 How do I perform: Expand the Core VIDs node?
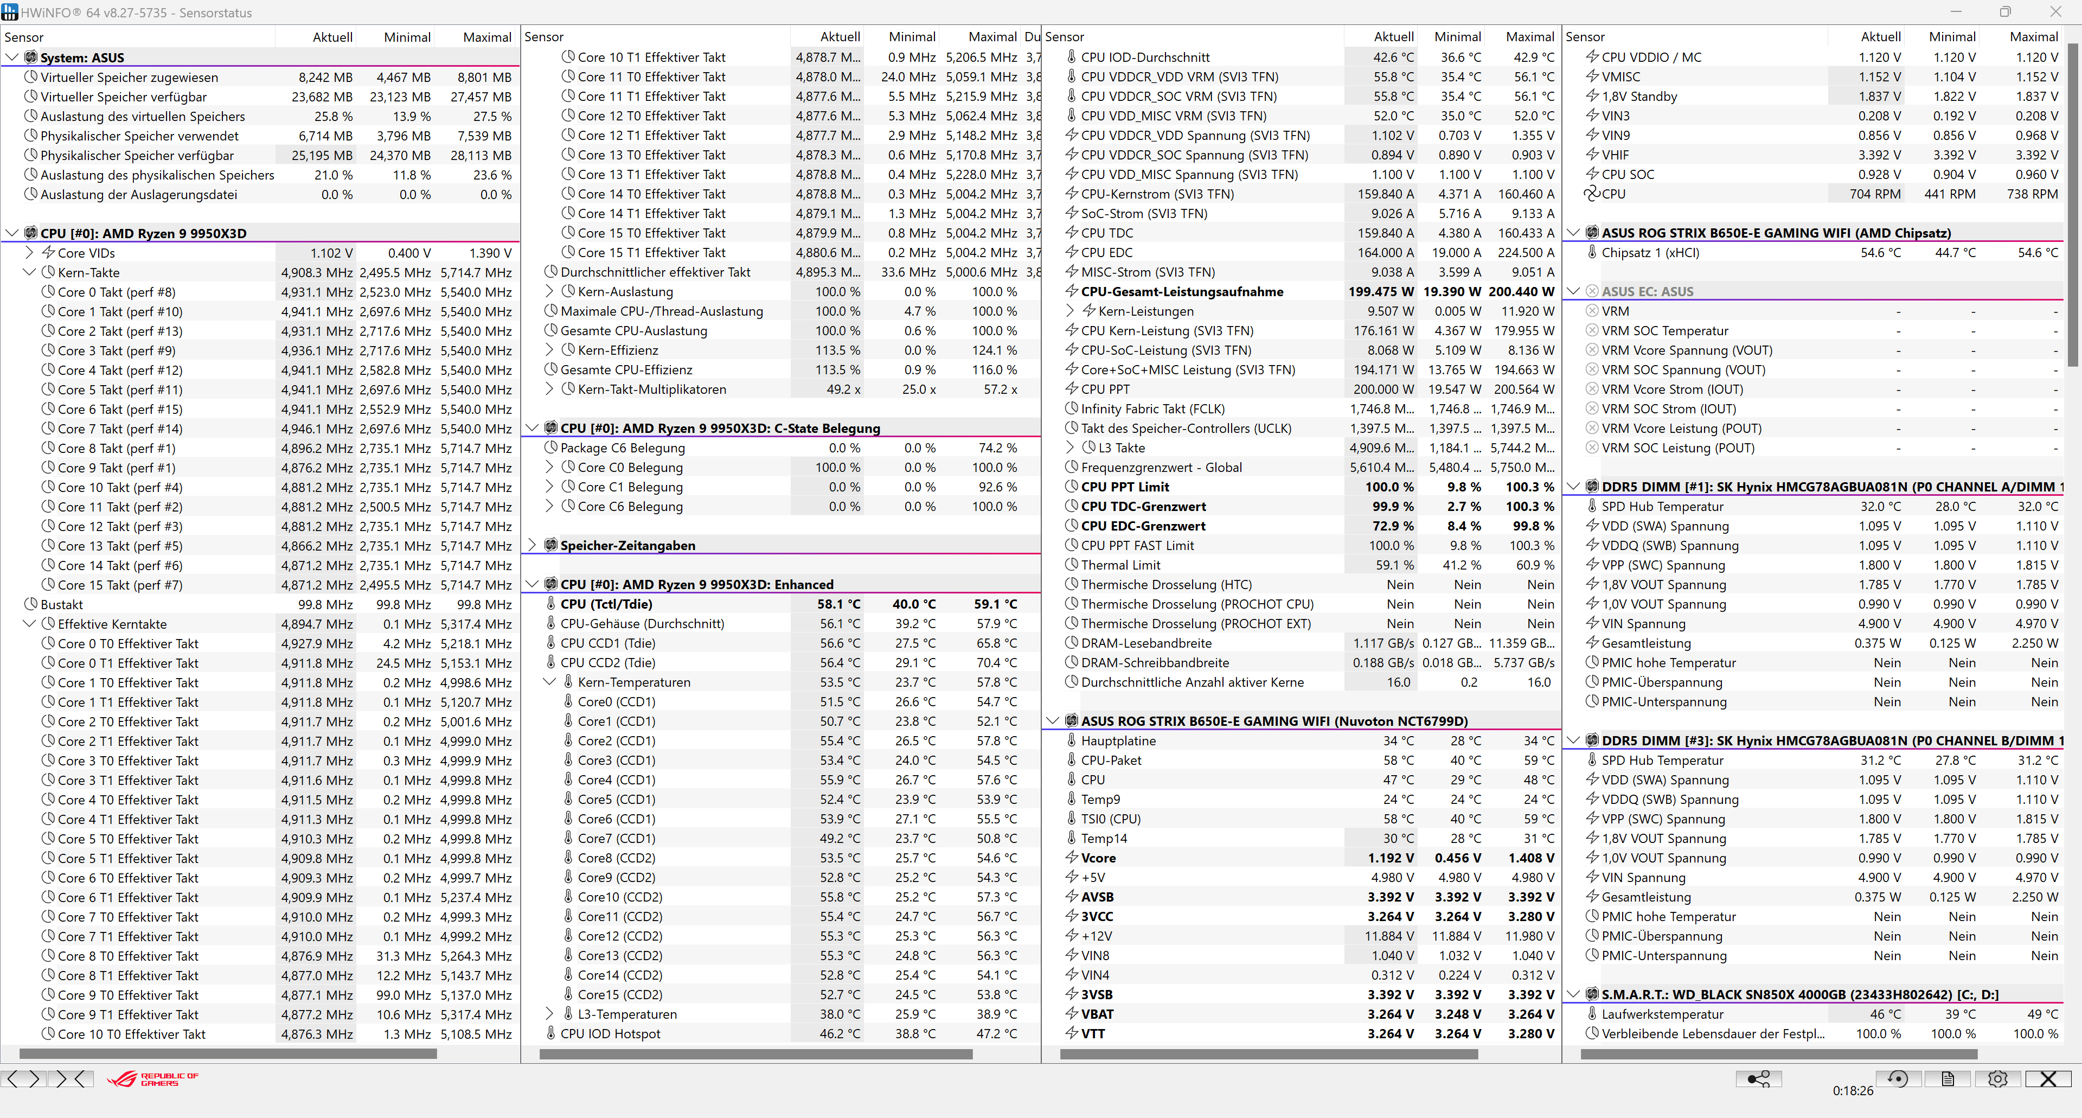click(x=29, y=253)
